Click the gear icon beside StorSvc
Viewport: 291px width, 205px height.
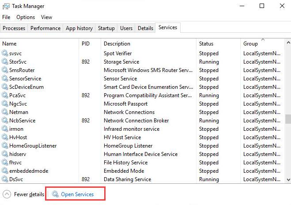(5, 62)
